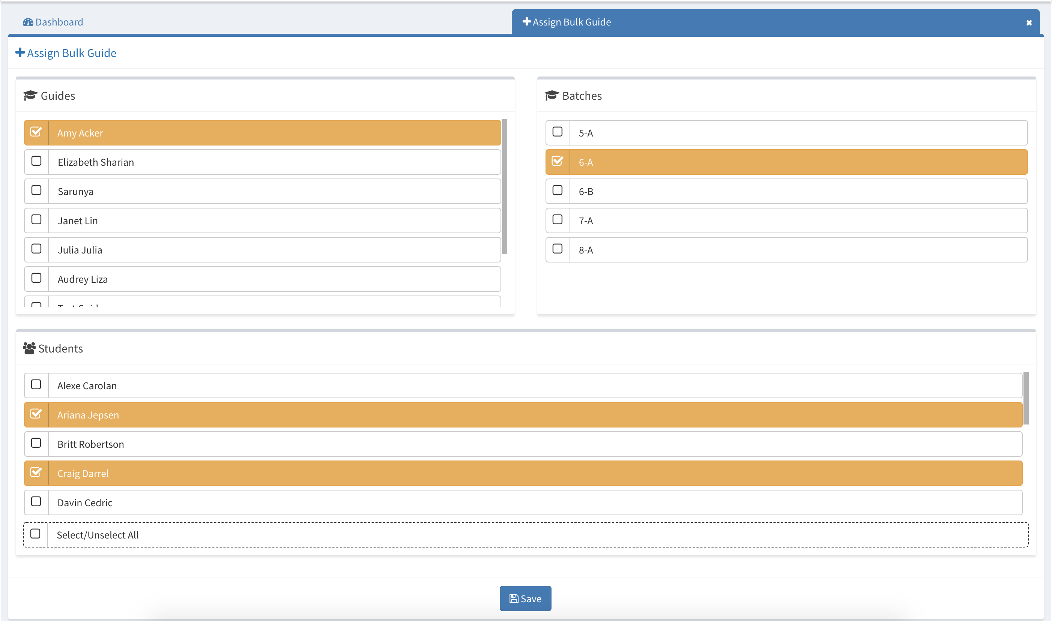This screenshot has height=621, width=1052.
Task: Click the Batches graduation cap icon
Action: (x=552, y=95)
